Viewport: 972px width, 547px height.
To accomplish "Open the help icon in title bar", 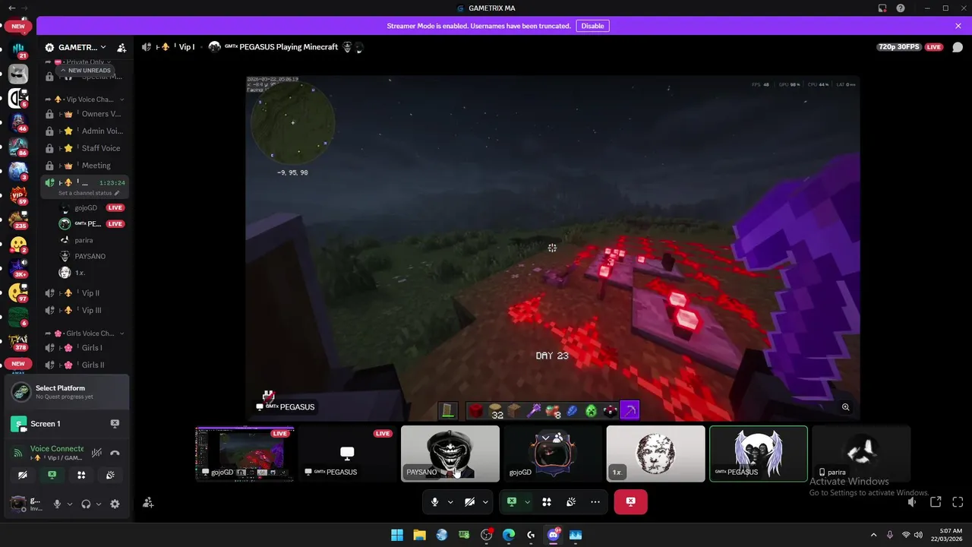I will click(x=901, y=8).
